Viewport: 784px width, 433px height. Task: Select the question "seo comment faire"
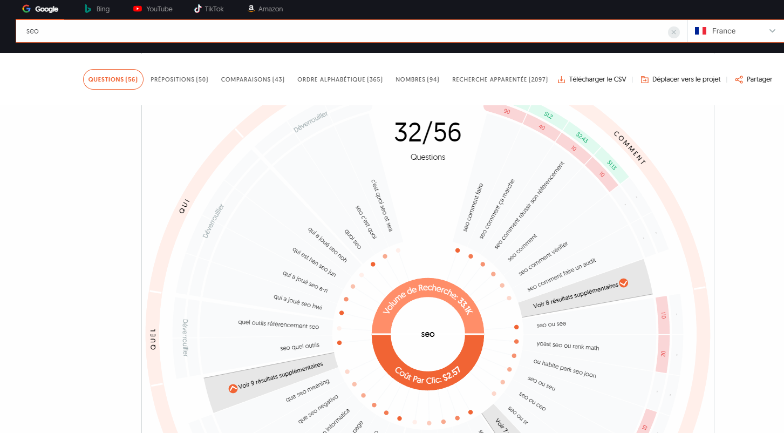[473, 207]
